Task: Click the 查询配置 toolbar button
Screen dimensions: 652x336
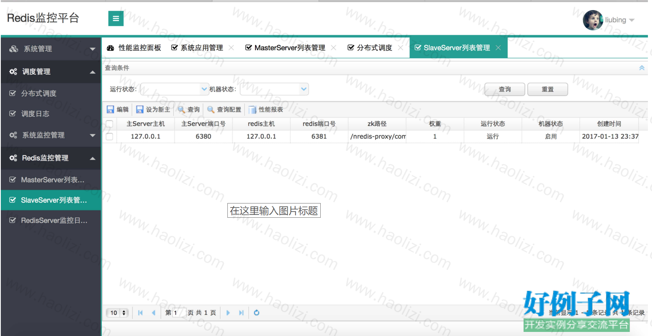Action: point(224,109)
